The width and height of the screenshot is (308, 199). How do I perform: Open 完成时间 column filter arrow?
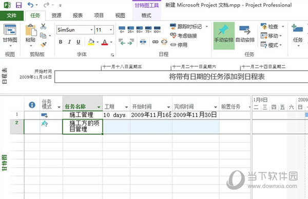pyautogui.click(x=216, y=107)
